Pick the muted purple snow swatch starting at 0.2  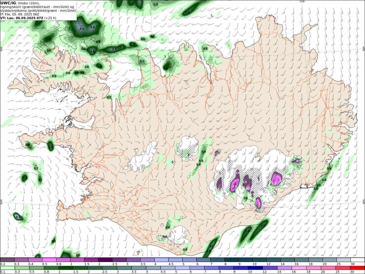[x=7, y=260]
